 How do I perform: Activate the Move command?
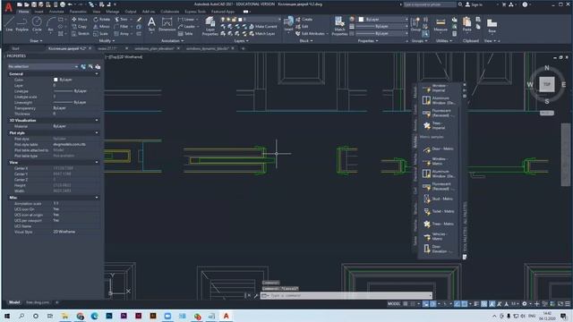[80, 20]
